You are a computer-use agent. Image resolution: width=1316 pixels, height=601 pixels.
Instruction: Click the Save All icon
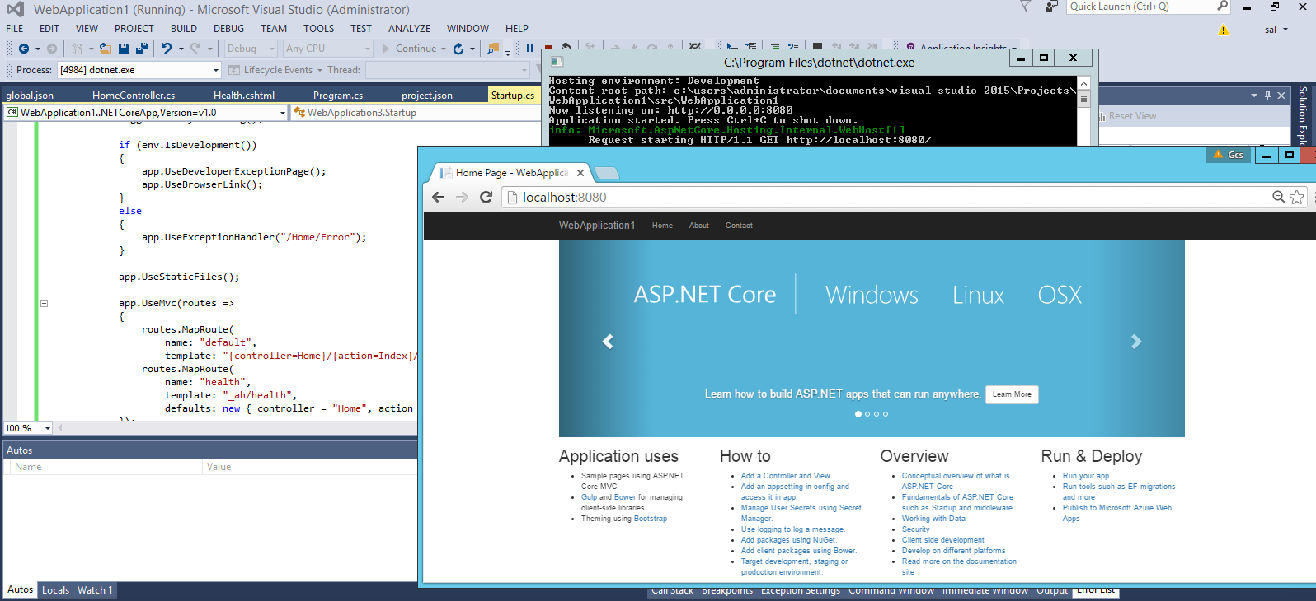coord(142,49)
